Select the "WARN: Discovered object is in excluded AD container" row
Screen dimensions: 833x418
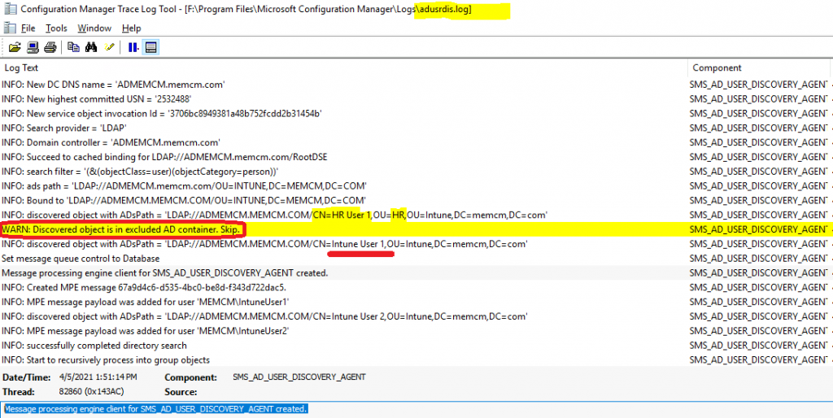[x=416, y=229]
